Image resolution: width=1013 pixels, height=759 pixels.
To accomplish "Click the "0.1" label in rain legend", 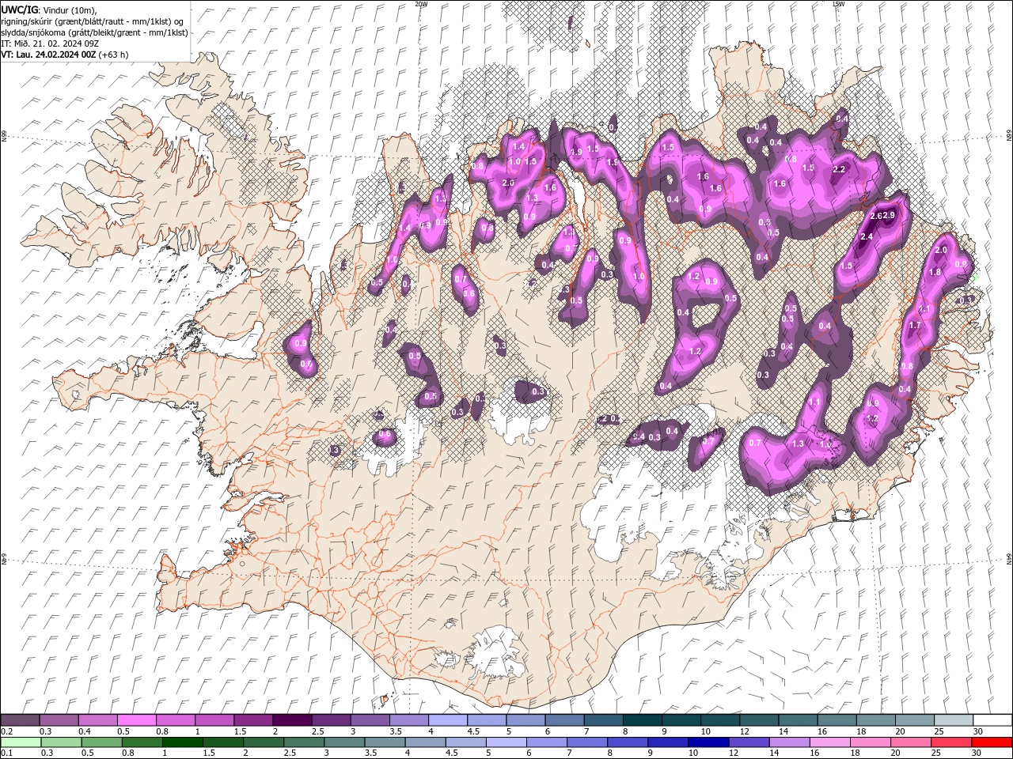I will [x=6, y=753].
